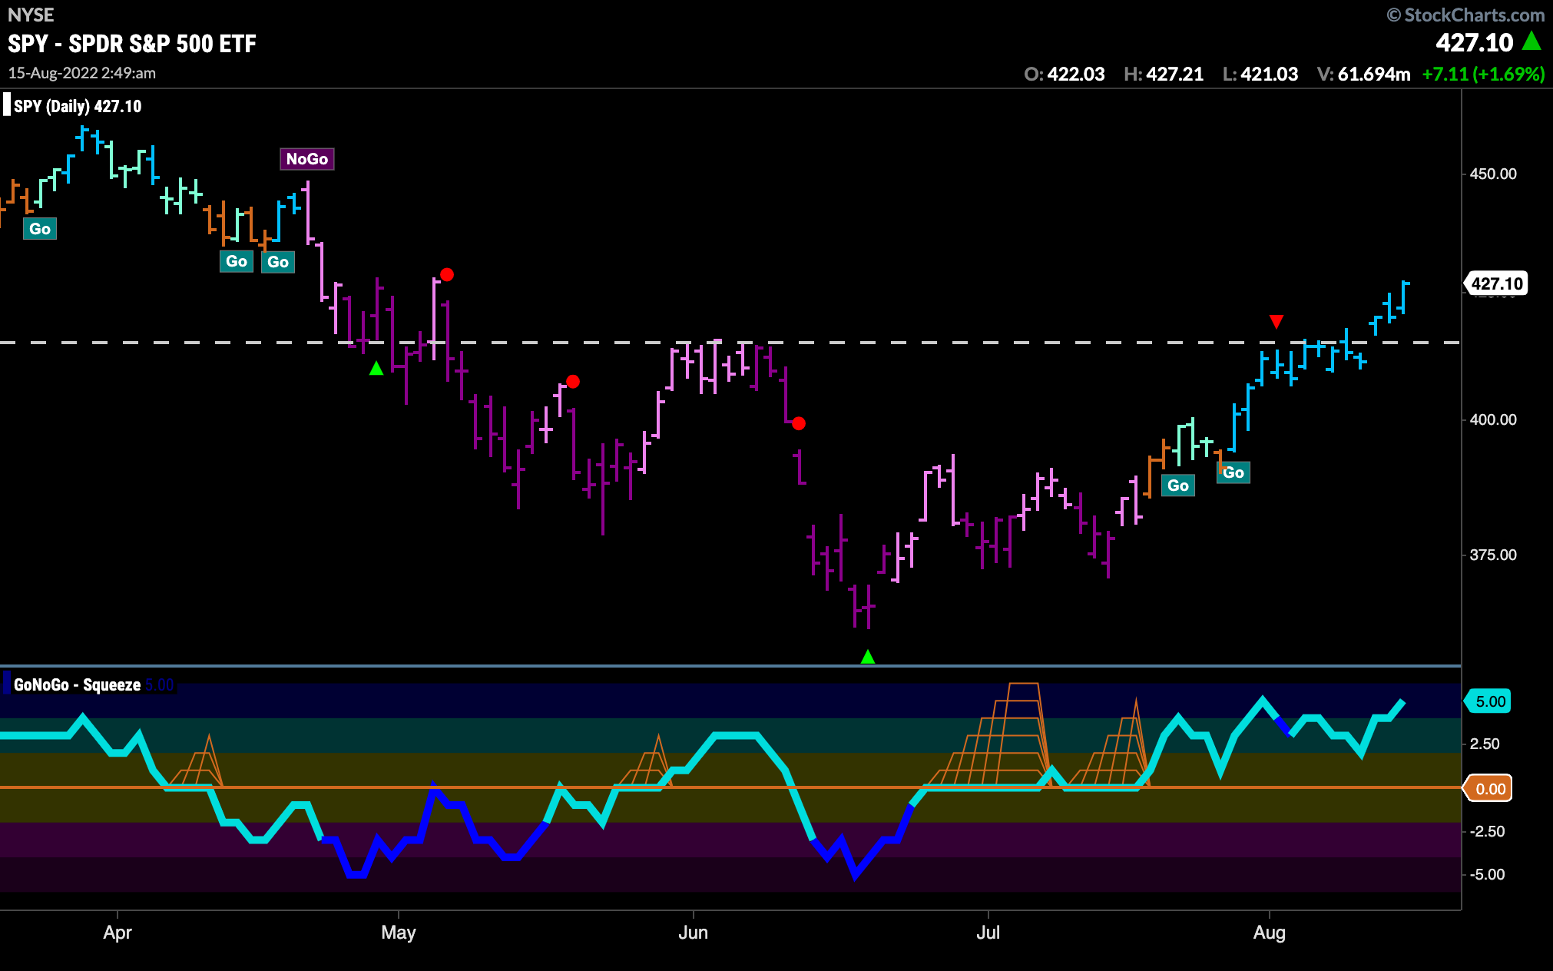Click the May date axis label

[x=399, y=933]
